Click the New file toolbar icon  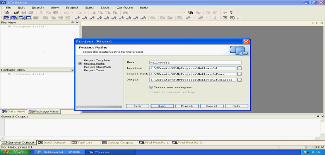pyautogui.click(x=7, y=13)
